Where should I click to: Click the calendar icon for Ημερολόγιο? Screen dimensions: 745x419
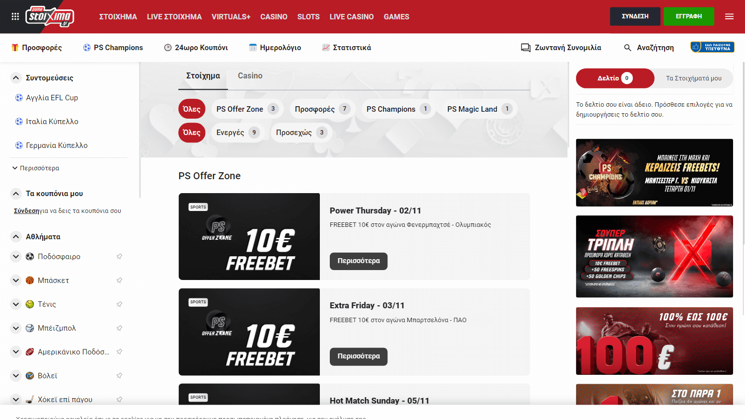pyautogui.click(x=253, y=48)
